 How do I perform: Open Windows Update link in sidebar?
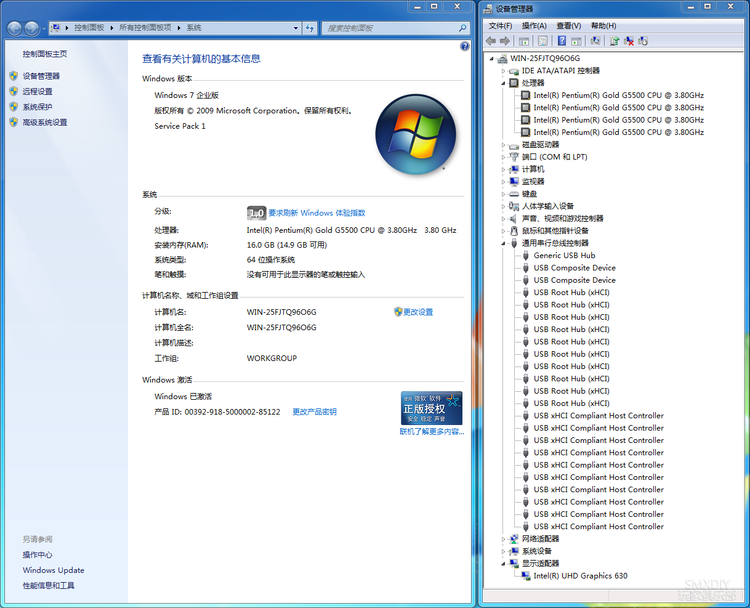(x=54, y=570)
